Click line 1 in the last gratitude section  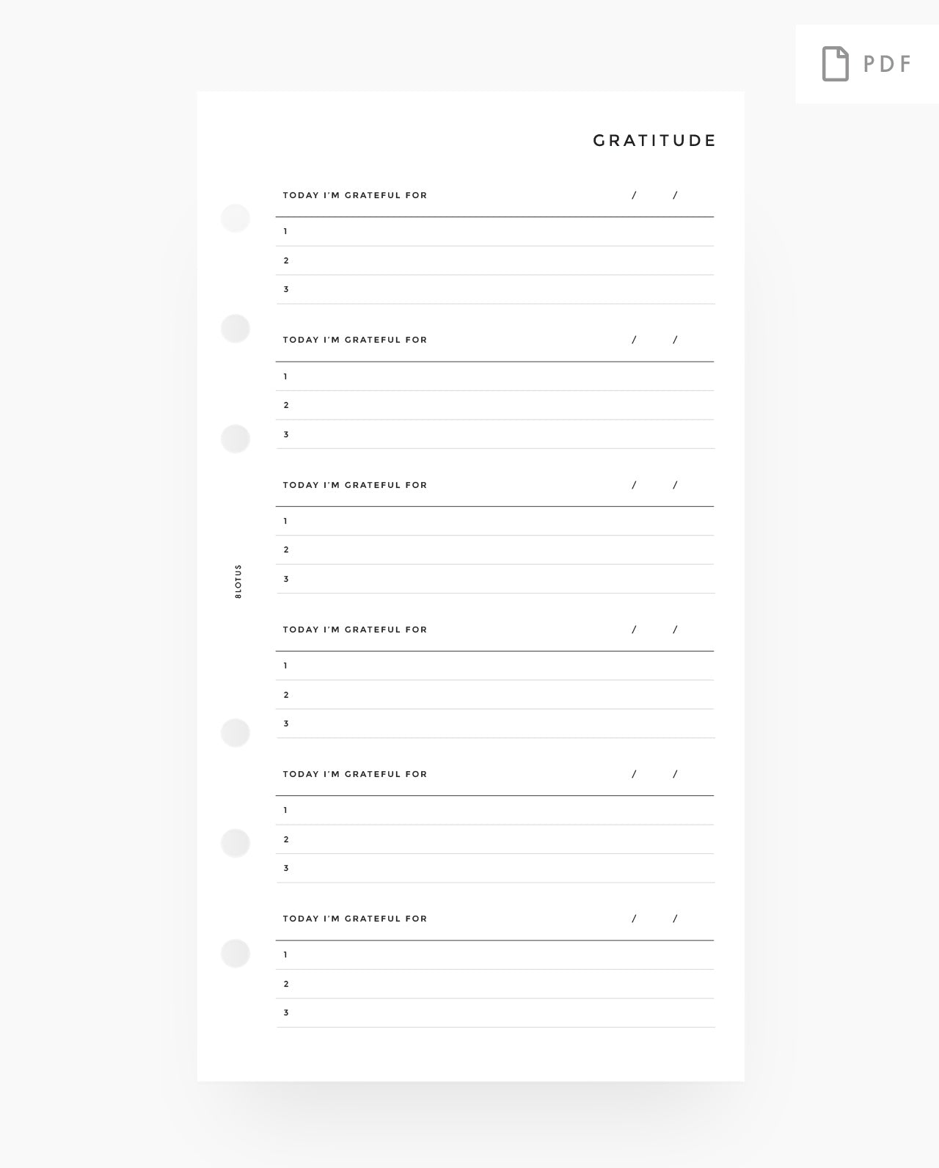click(x=495, y=955)
